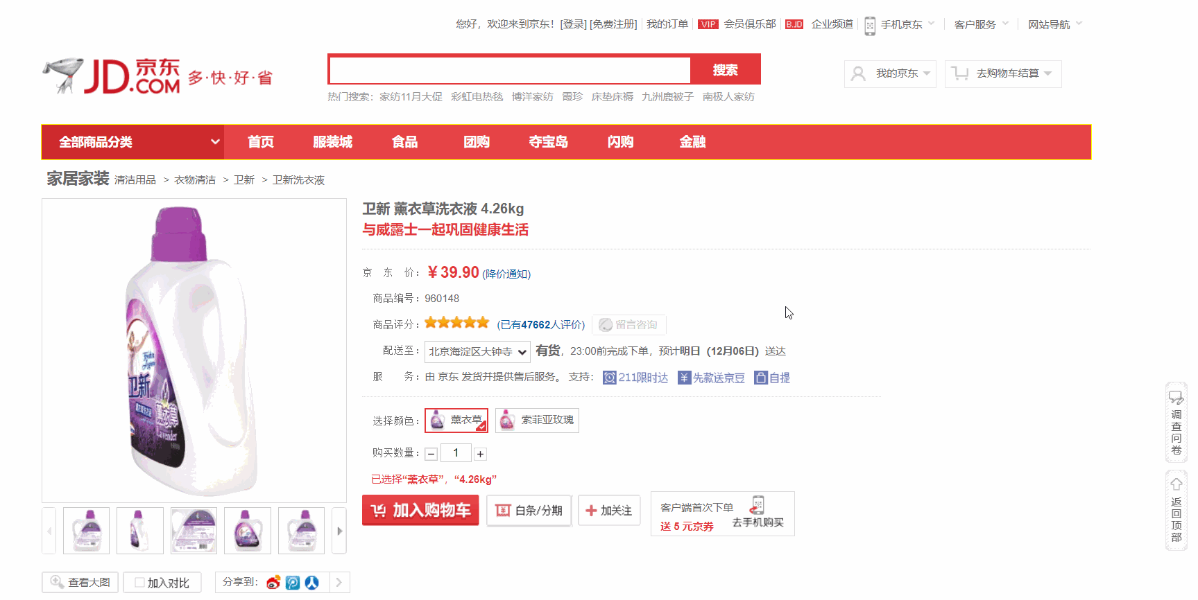The height and width of the screenshot is (600, 1198).
Task: Click the 免费注册 register link
Action: [613, 24]
